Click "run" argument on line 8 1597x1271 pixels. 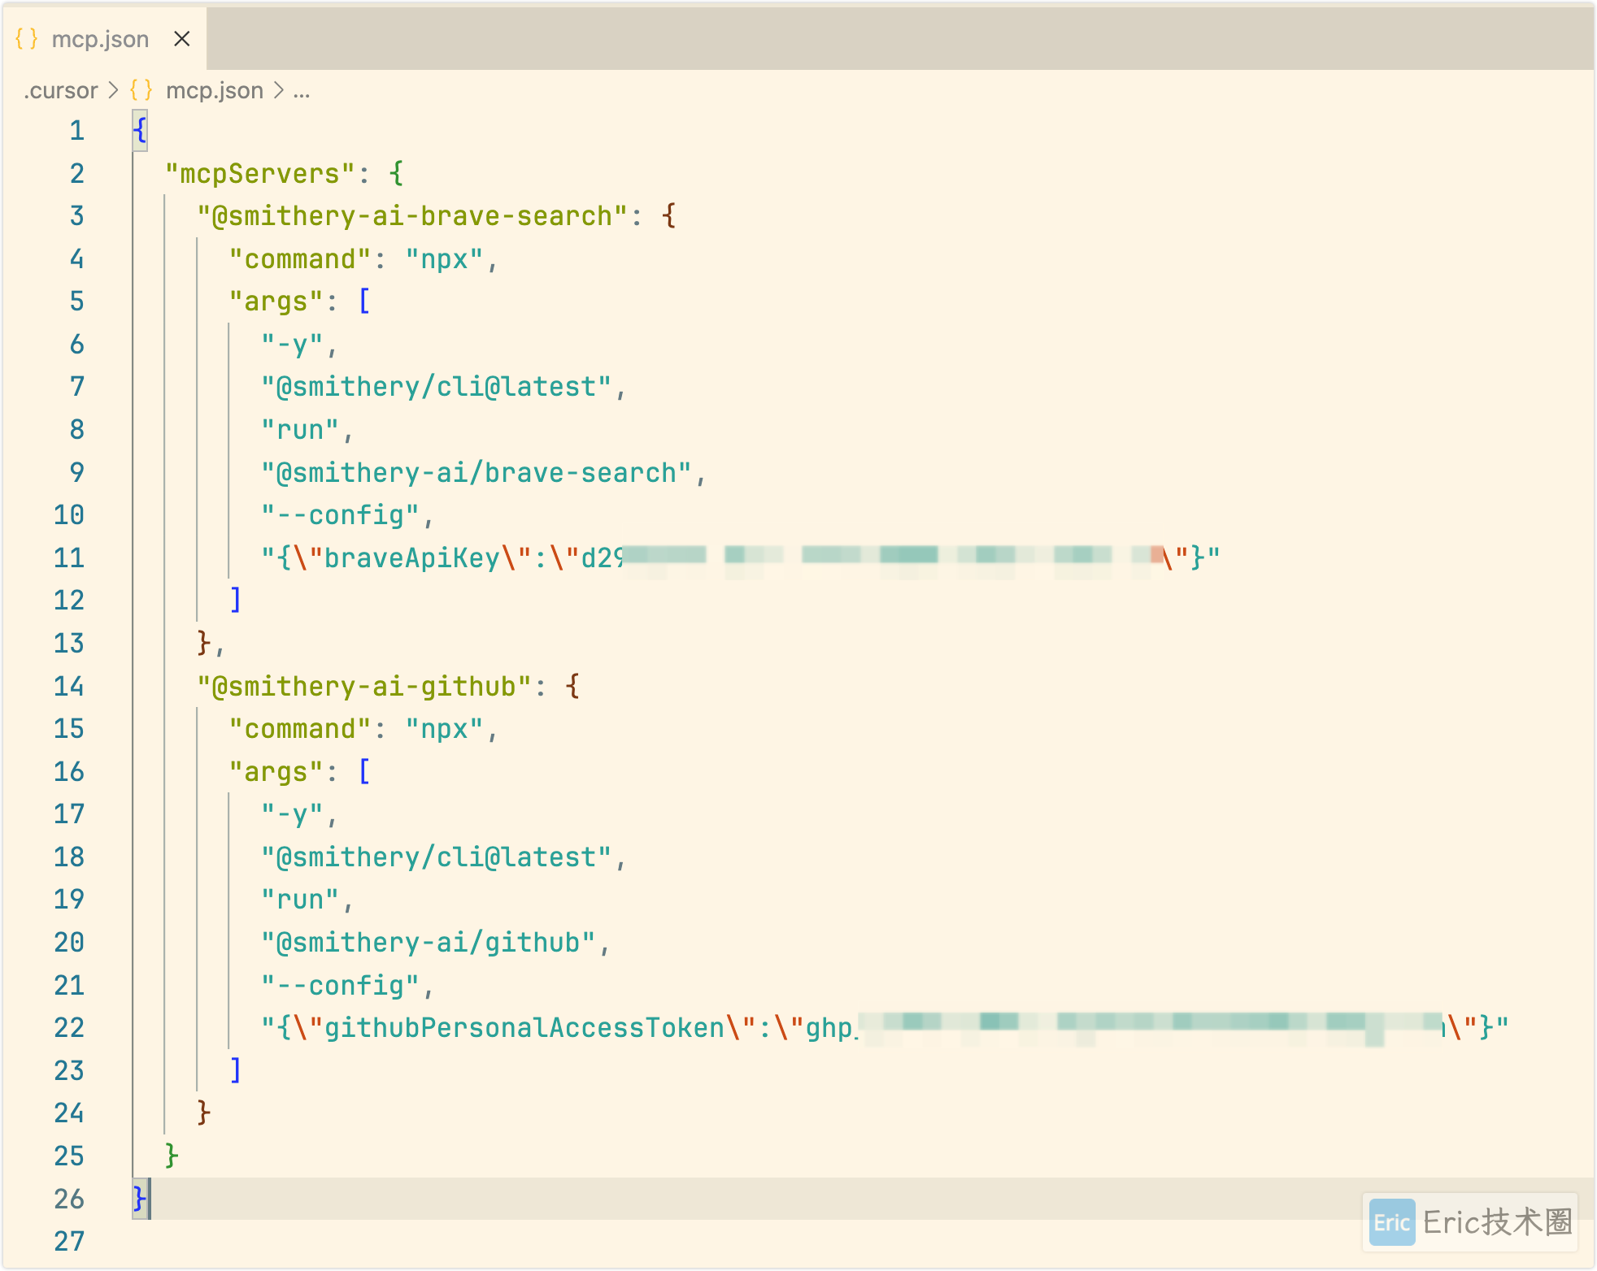pos(300,430)
